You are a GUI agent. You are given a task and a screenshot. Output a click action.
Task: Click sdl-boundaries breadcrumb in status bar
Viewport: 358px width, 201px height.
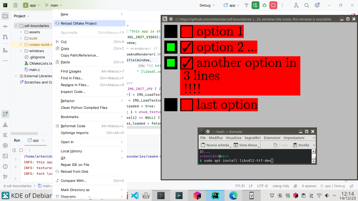point(17,186)
